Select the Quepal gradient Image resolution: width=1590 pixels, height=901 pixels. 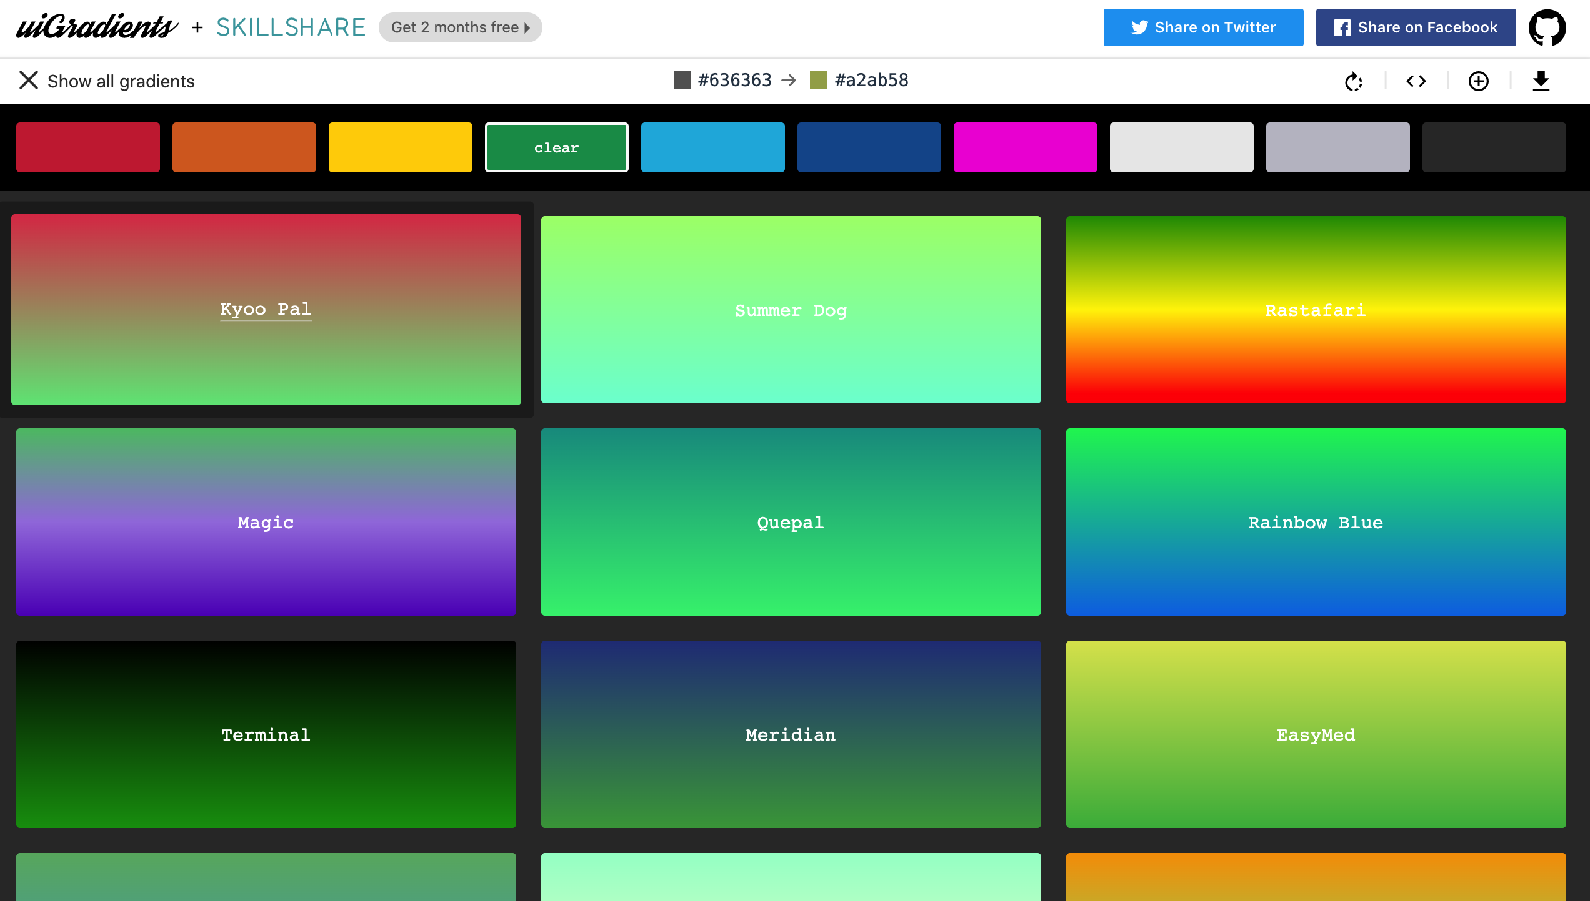(x=791, y=522)
